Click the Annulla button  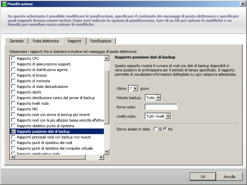(x=229, y=177)
